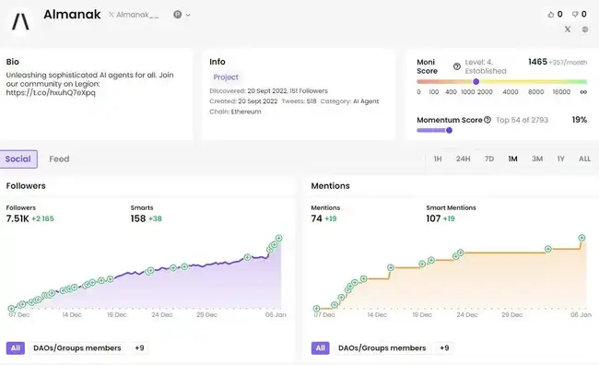Image resolution: width=599 pixels, height=365 pixels.
Task: Expand the dropdown chevron next to handle
Action: tap(188, 15)
